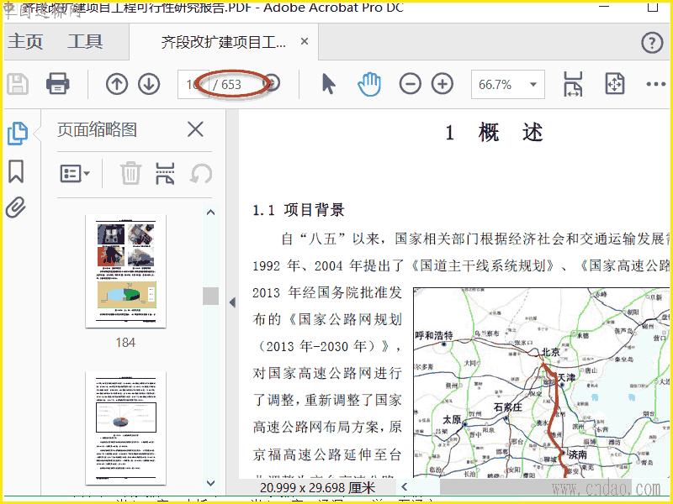Click the / 653 total pages text
This screenshot has width=673, height=504.
coord(227,85)
